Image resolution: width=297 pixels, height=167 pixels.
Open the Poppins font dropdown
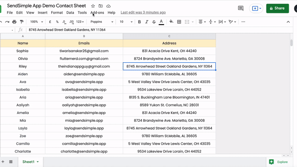point(102,22)
